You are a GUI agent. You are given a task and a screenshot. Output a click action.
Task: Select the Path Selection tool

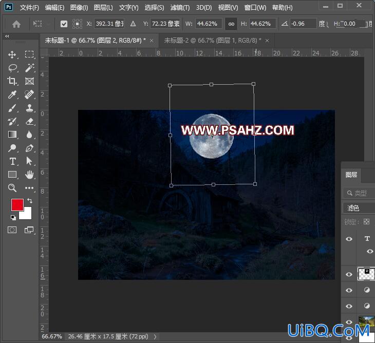(x=29, y=161)
